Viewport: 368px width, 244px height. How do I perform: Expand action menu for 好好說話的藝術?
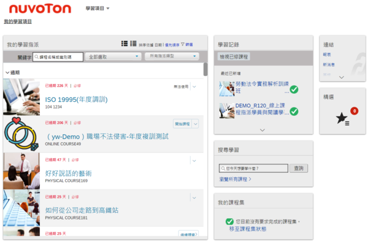coord(194,161)
